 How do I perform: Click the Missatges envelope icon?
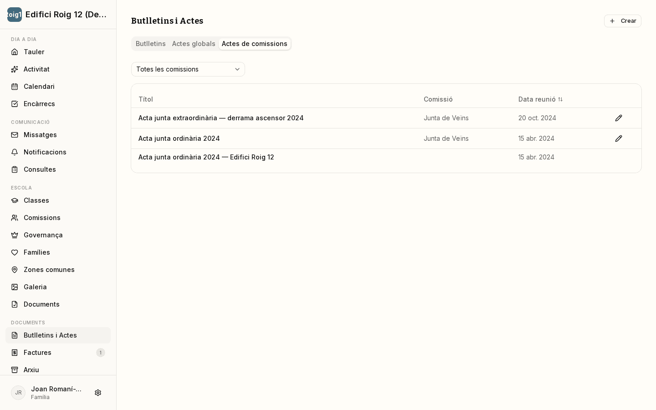tap(15, 135)
